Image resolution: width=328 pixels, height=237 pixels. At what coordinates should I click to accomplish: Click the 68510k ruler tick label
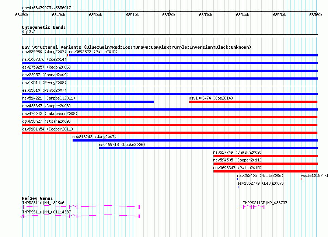132,15
